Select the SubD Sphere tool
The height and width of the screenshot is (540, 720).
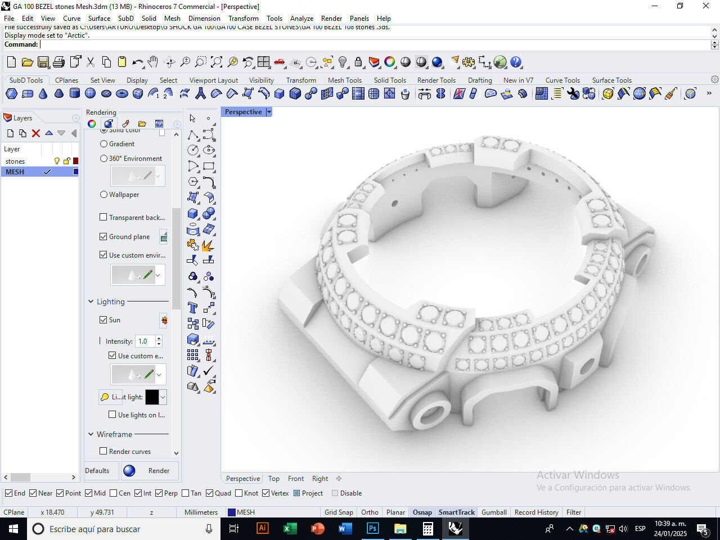tap(91, 93)
